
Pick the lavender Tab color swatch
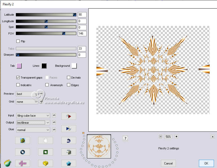pos(19,66)
